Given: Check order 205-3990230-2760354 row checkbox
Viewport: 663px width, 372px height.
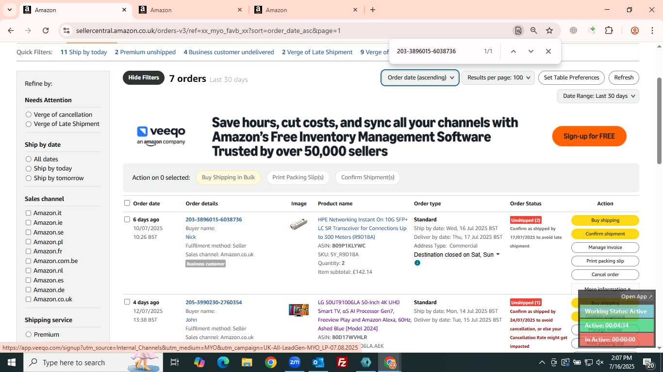Looking at the screenshot, I should [127, 302].
